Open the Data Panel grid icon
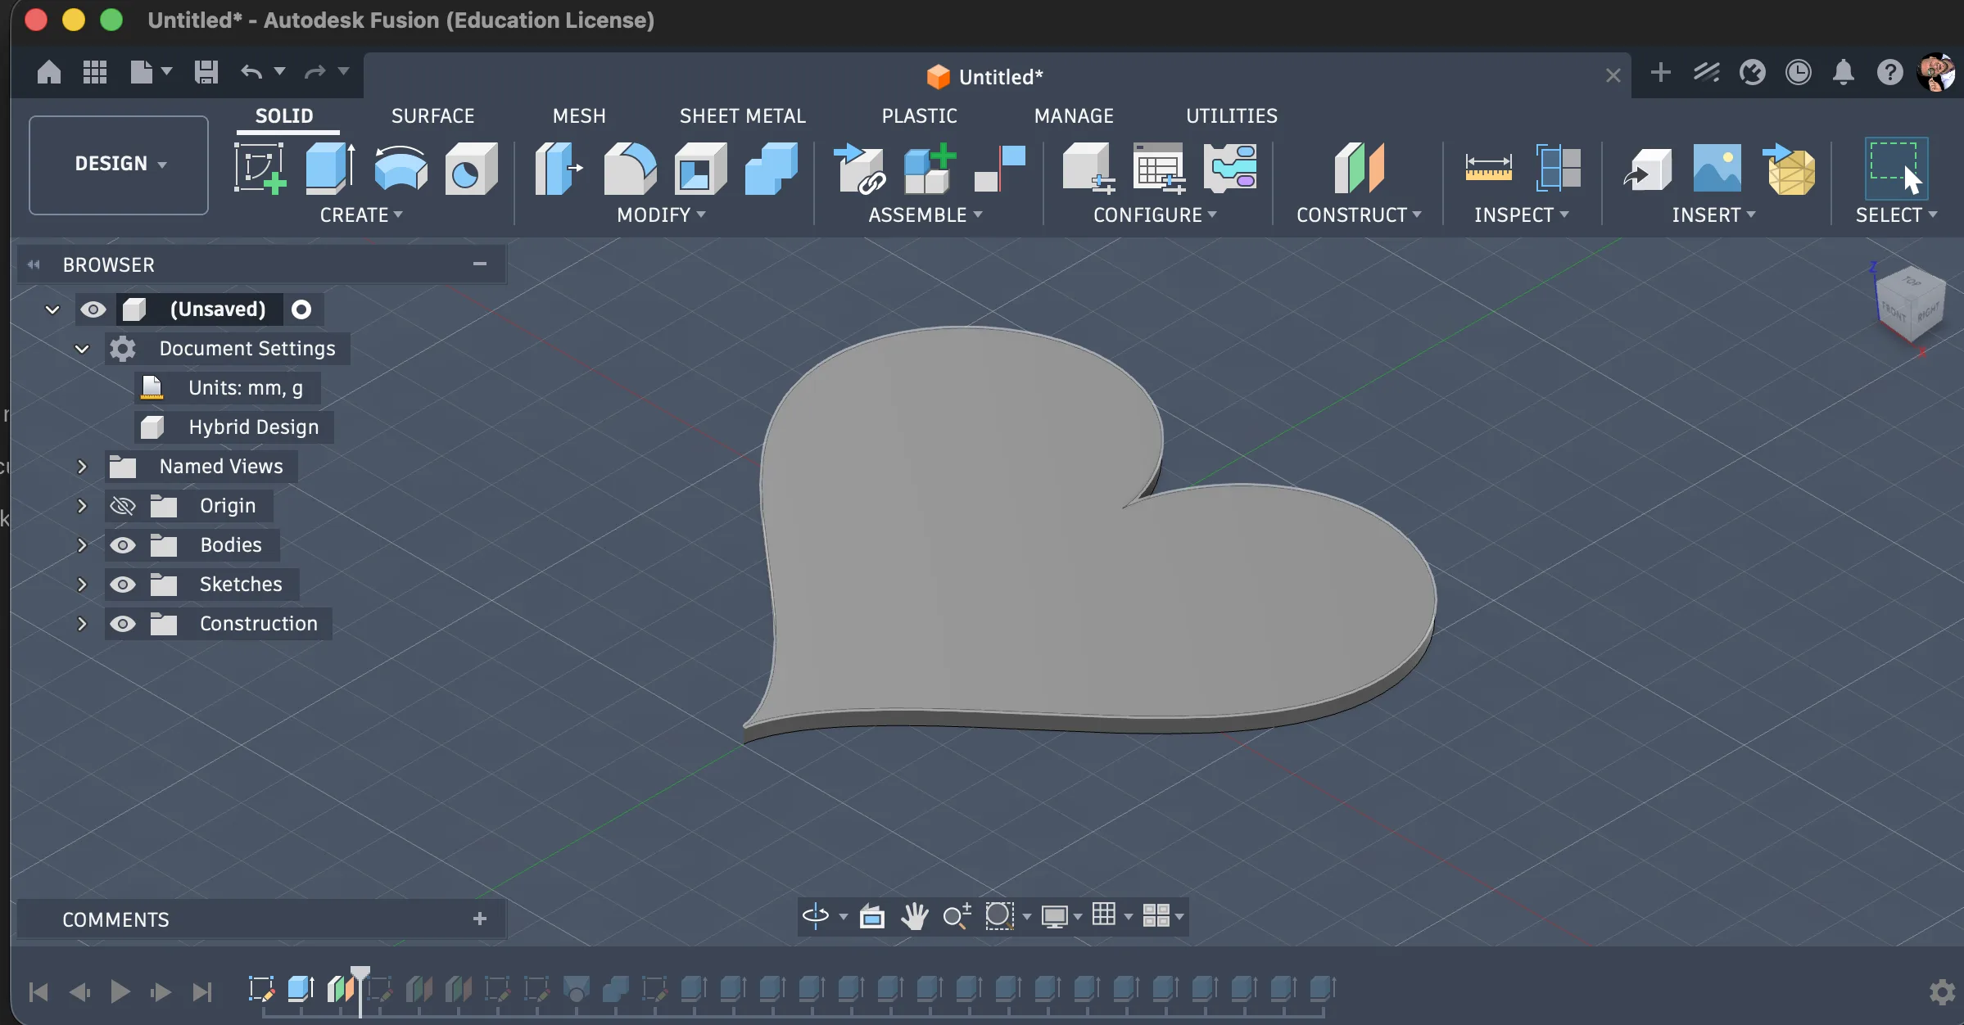The image size is (1964, 1025). click(95, 73)
